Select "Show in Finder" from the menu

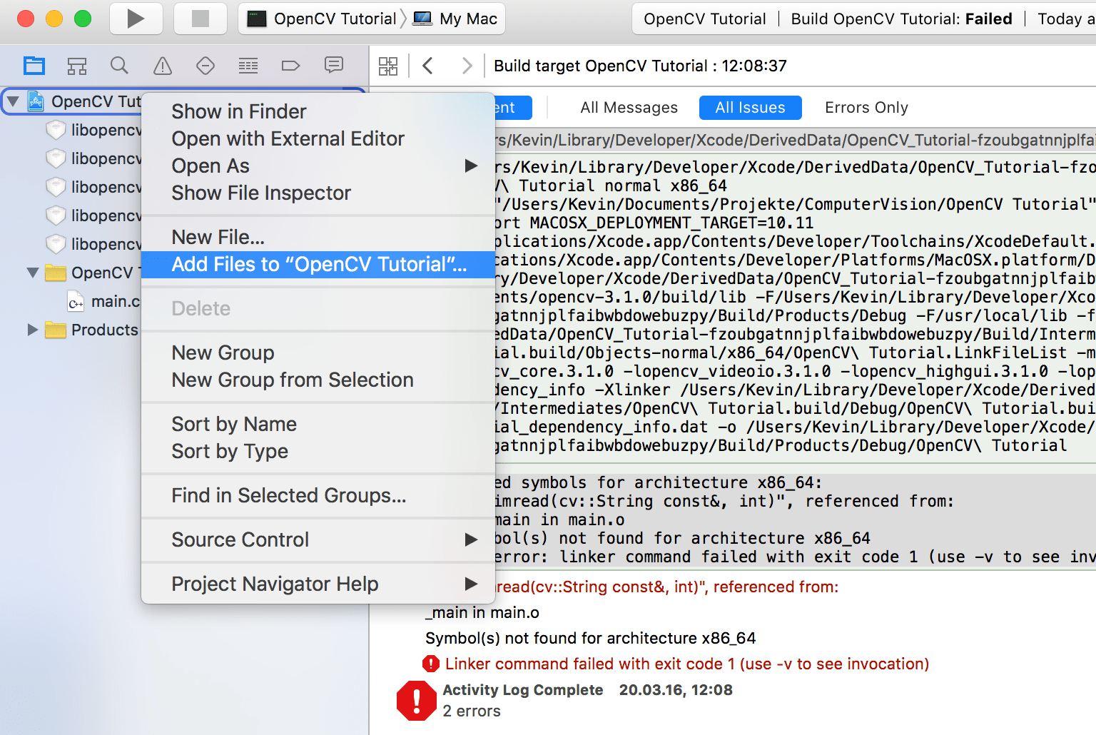click(239, 111)
